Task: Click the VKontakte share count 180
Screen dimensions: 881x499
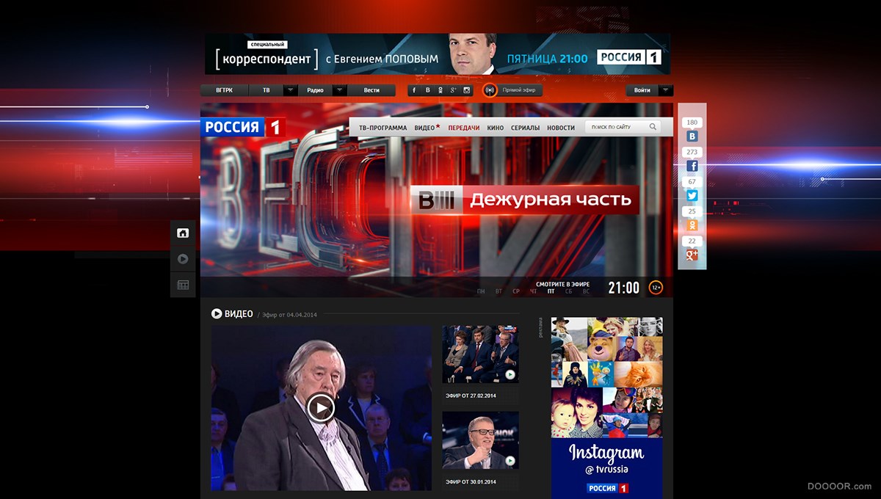Action: click(692, 123)
